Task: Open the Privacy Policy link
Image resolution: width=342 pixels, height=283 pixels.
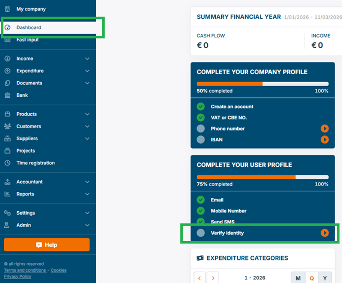Action: 18,276
